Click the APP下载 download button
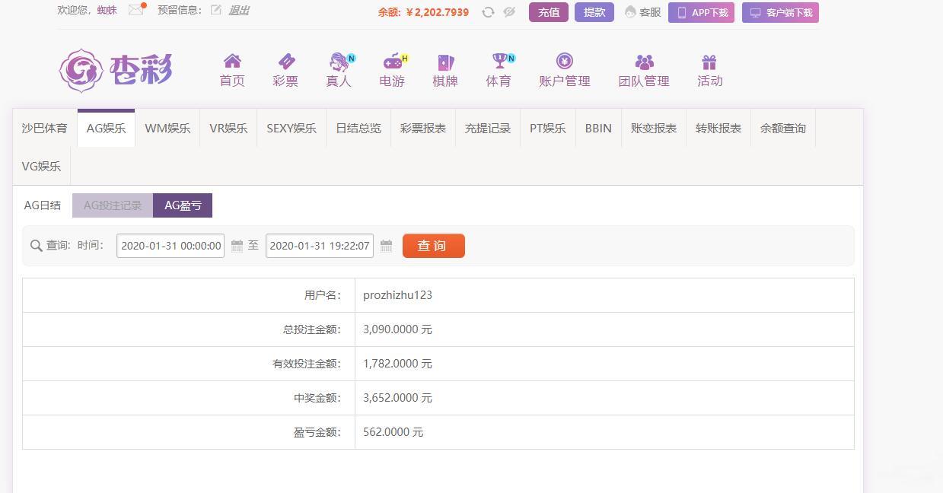 pyautogui.click(x=701, y=12)
